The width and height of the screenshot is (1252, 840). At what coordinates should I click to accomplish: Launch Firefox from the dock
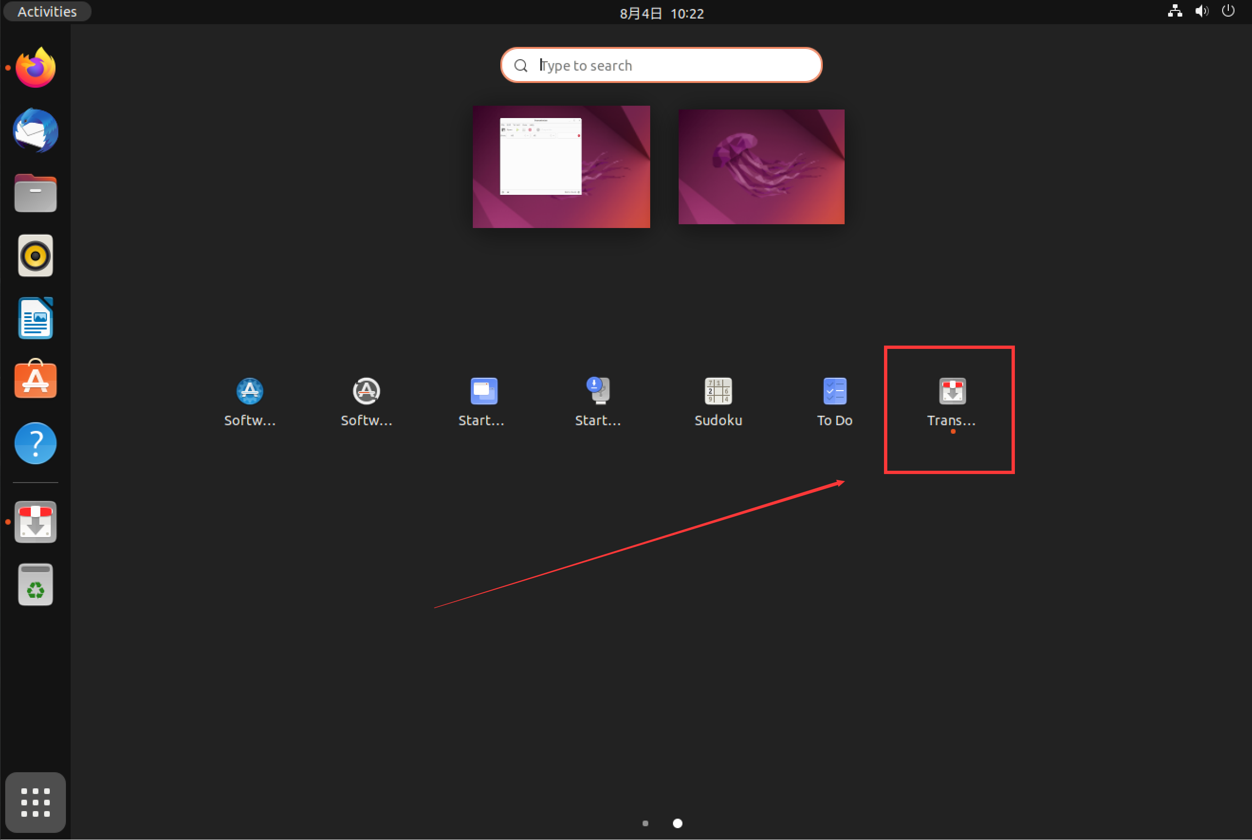[36, 68]
